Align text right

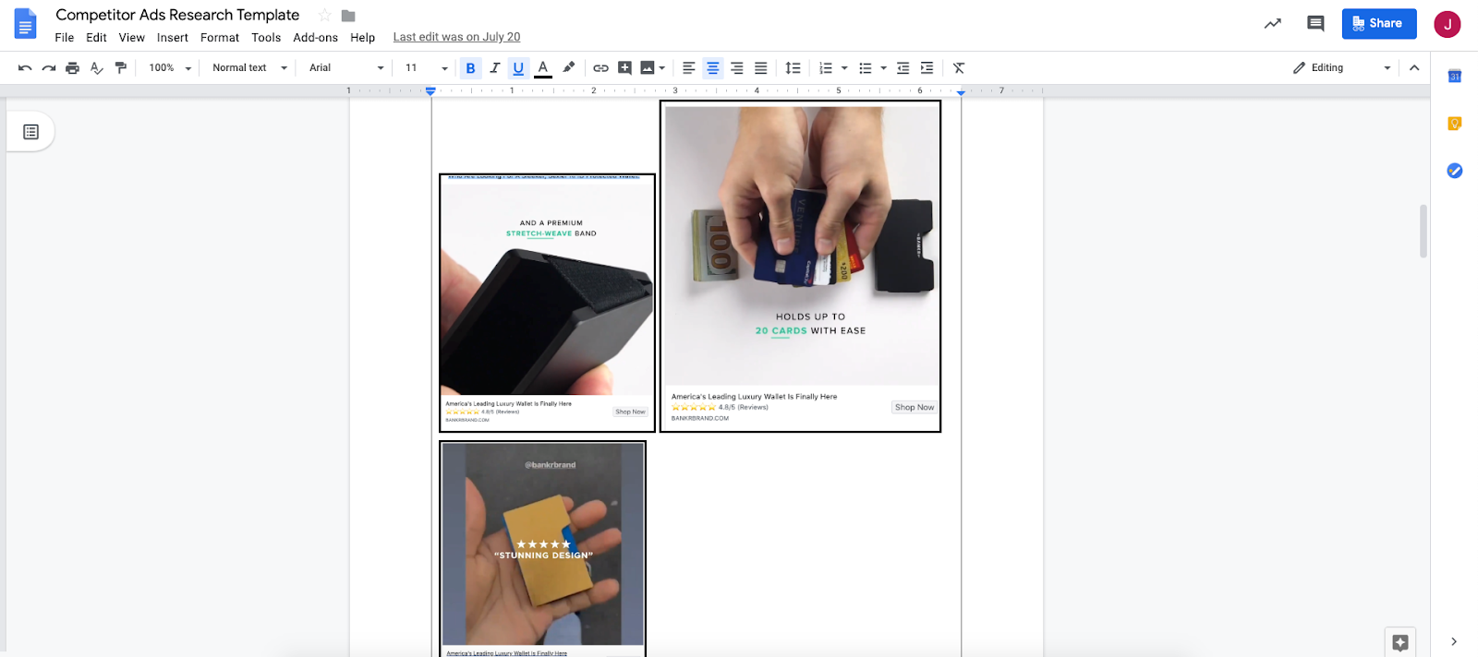(736, 67)
